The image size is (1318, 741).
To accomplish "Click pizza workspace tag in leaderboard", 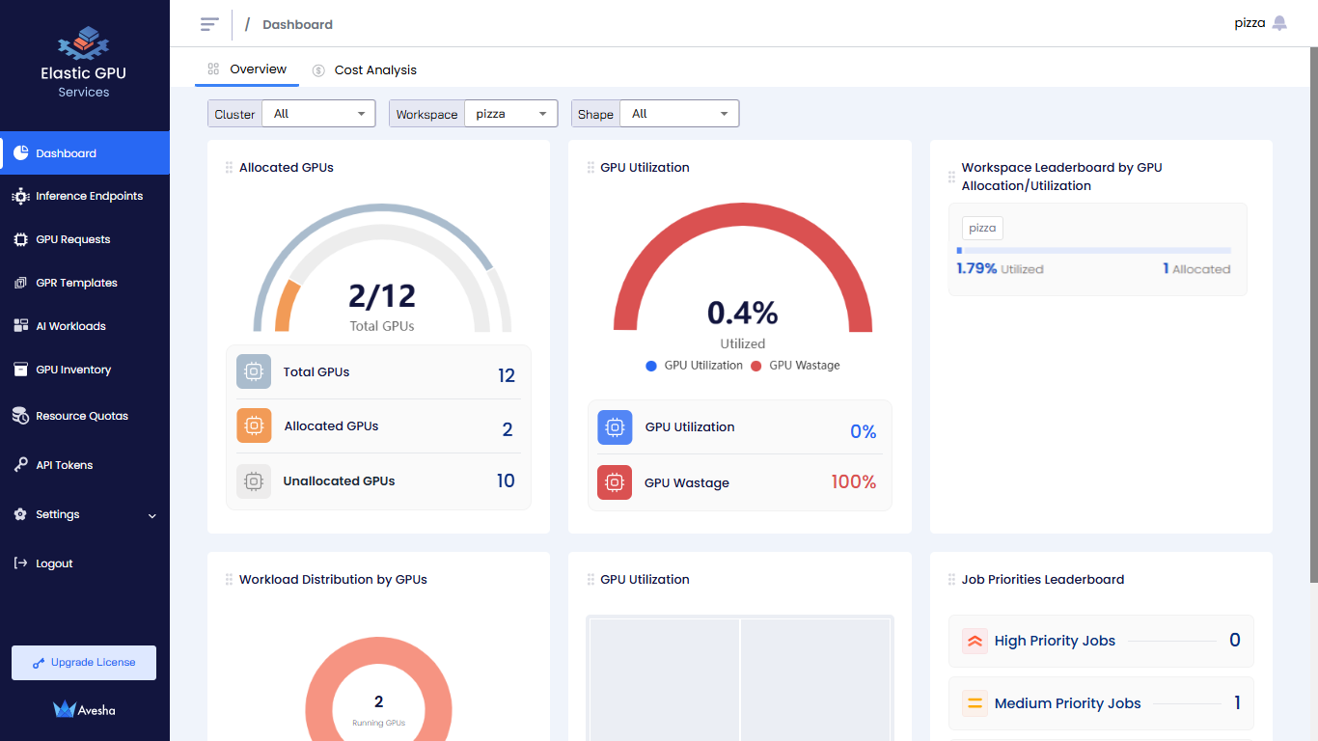I will [982, 229].
